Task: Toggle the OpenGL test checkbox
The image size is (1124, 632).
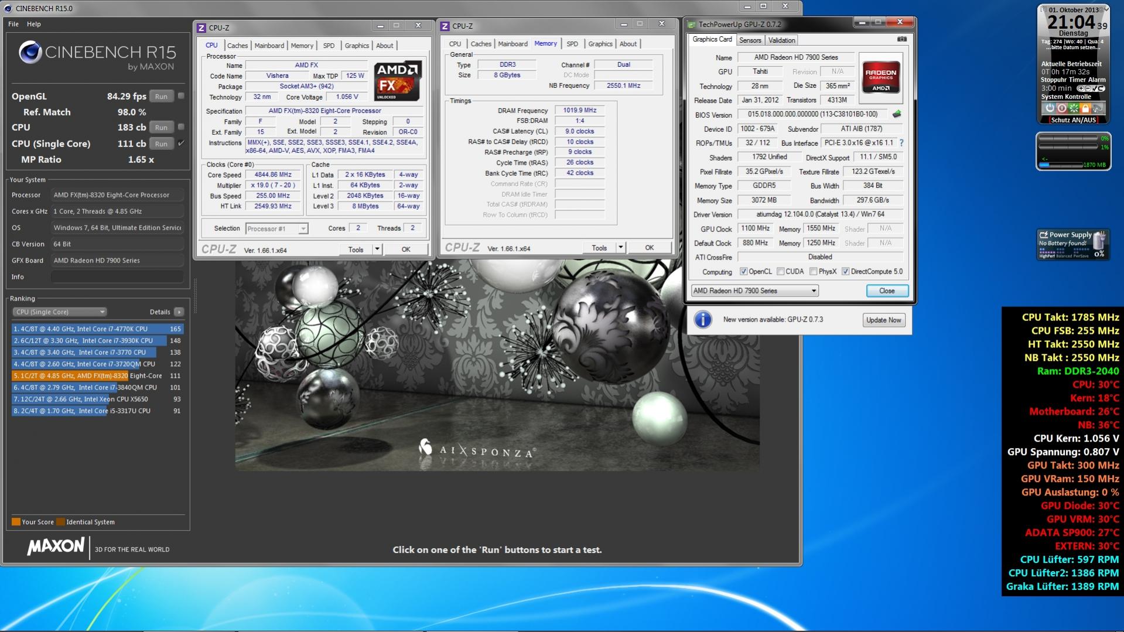Action: coord(181,96)
